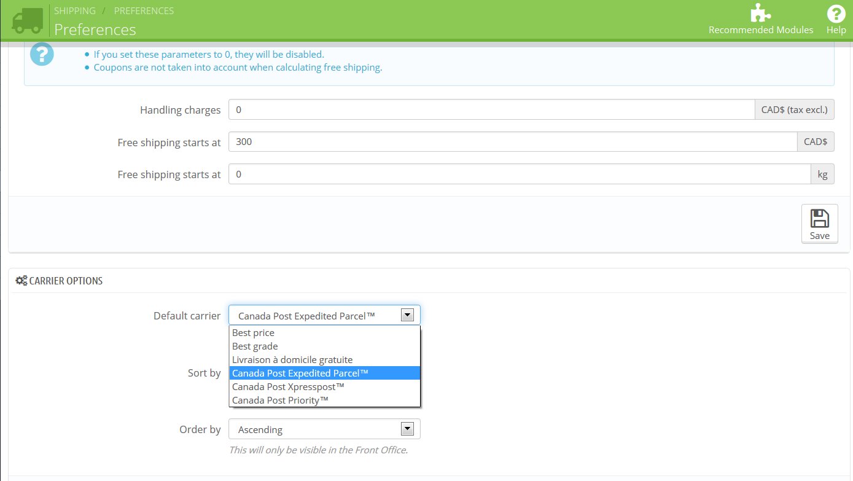Select Best grade carrier option
The image size is (853, 481).
pyautogui.click(x=325, y=346)
